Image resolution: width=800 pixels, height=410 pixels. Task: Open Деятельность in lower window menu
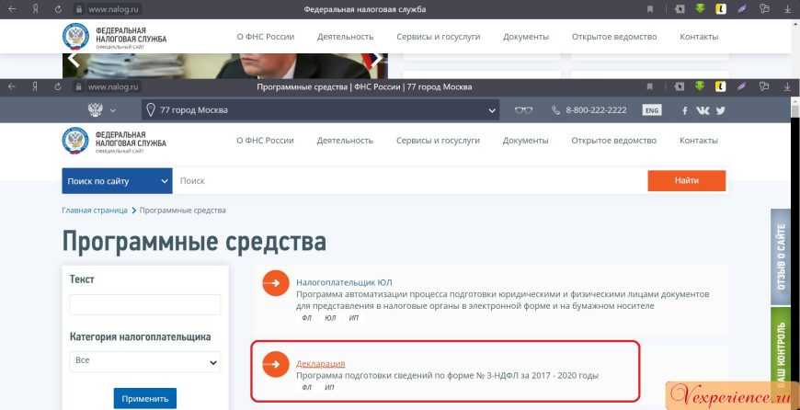[x=345, y=141]
